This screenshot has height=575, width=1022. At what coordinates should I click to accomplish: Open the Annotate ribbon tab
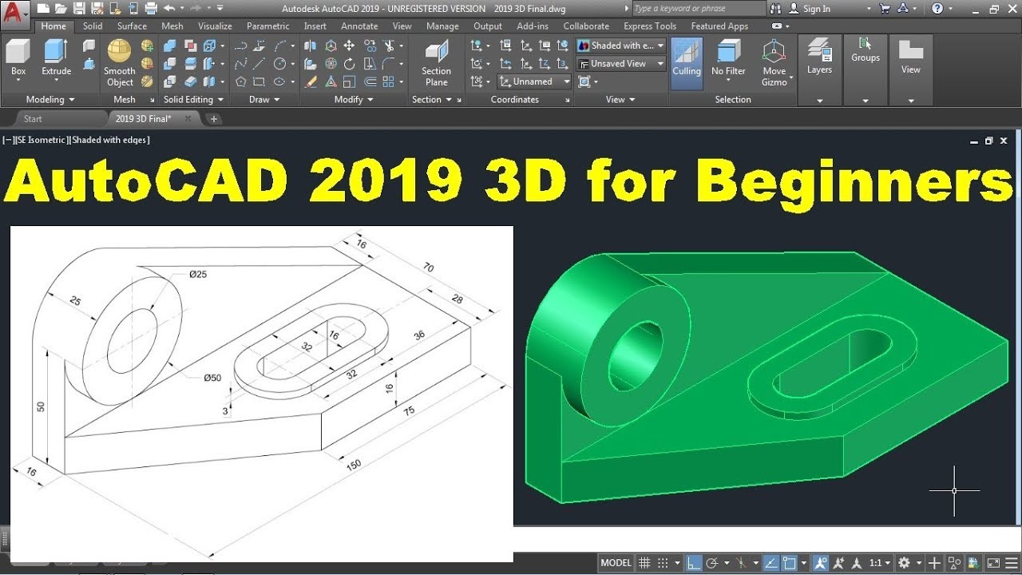coord(359,26)
